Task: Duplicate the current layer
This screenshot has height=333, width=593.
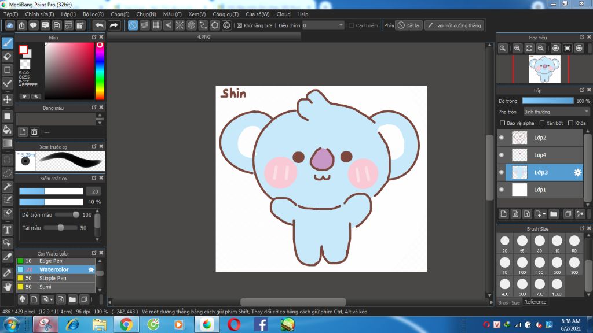Action: coord(568,214)
